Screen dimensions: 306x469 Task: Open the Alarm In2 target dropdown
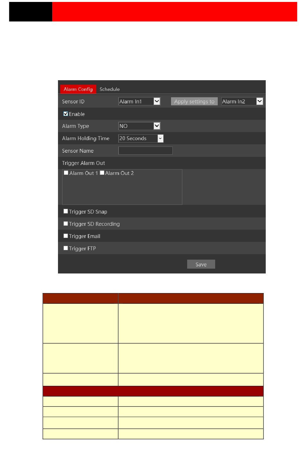(242, 101)
